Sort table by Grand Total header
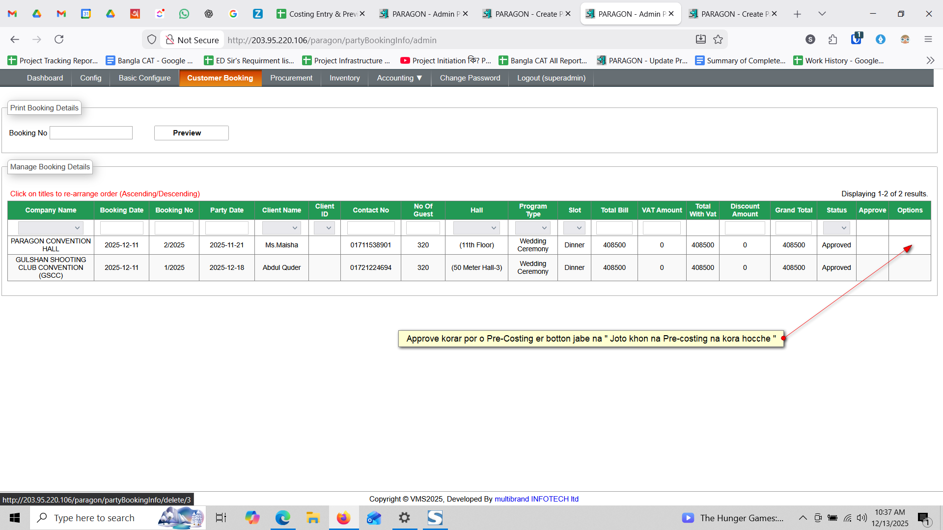This screenshot has width=943, height=530. coord(793,210)
